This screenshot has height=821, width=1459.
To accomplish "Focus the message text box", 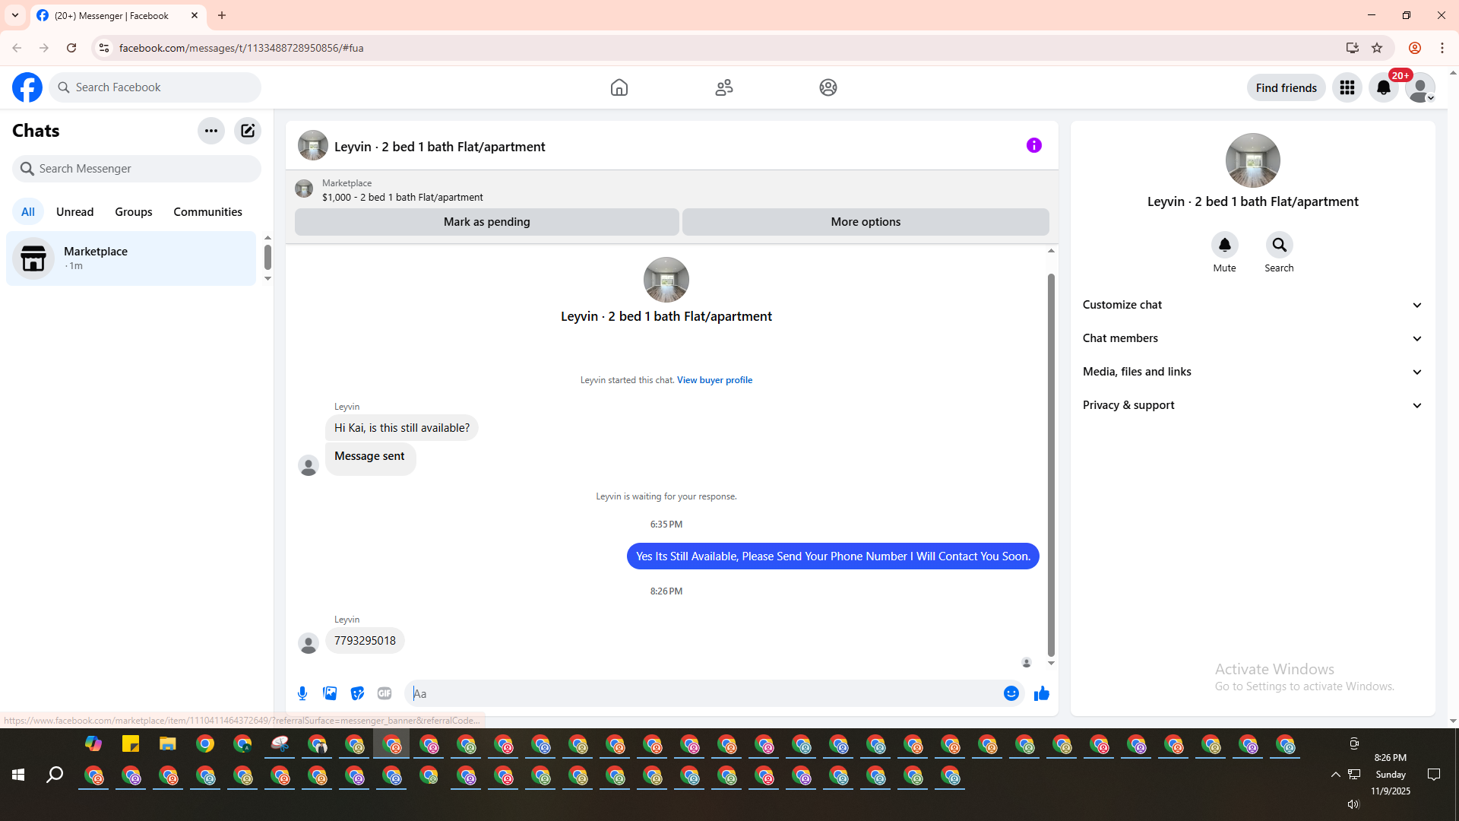I will coord(705,693).
